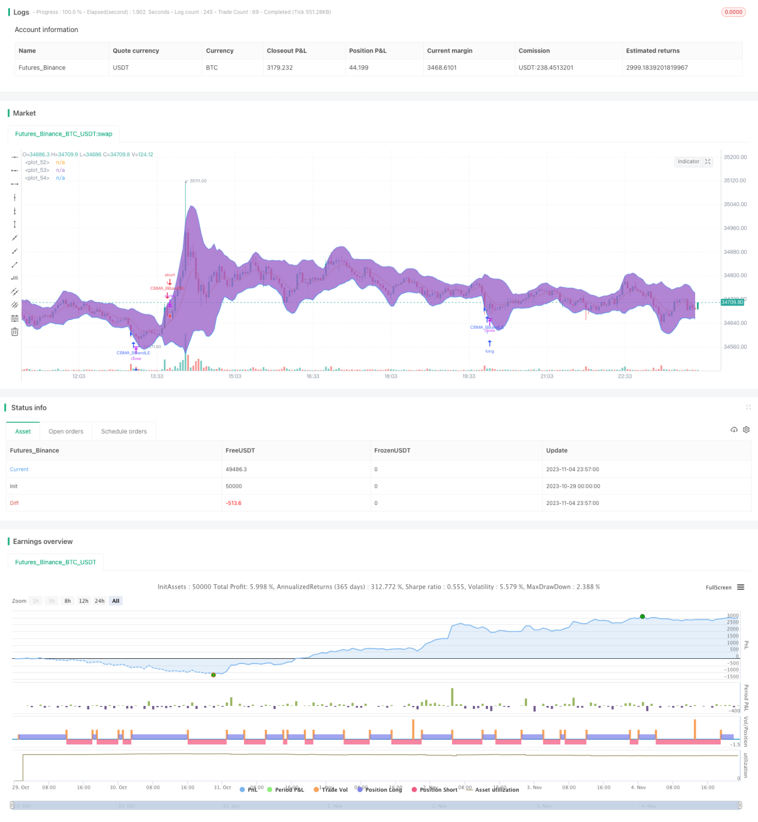This screenshot has height=822, width=758.
Task: Toggle the PnL series in chart legend
Action: point(248,789)
